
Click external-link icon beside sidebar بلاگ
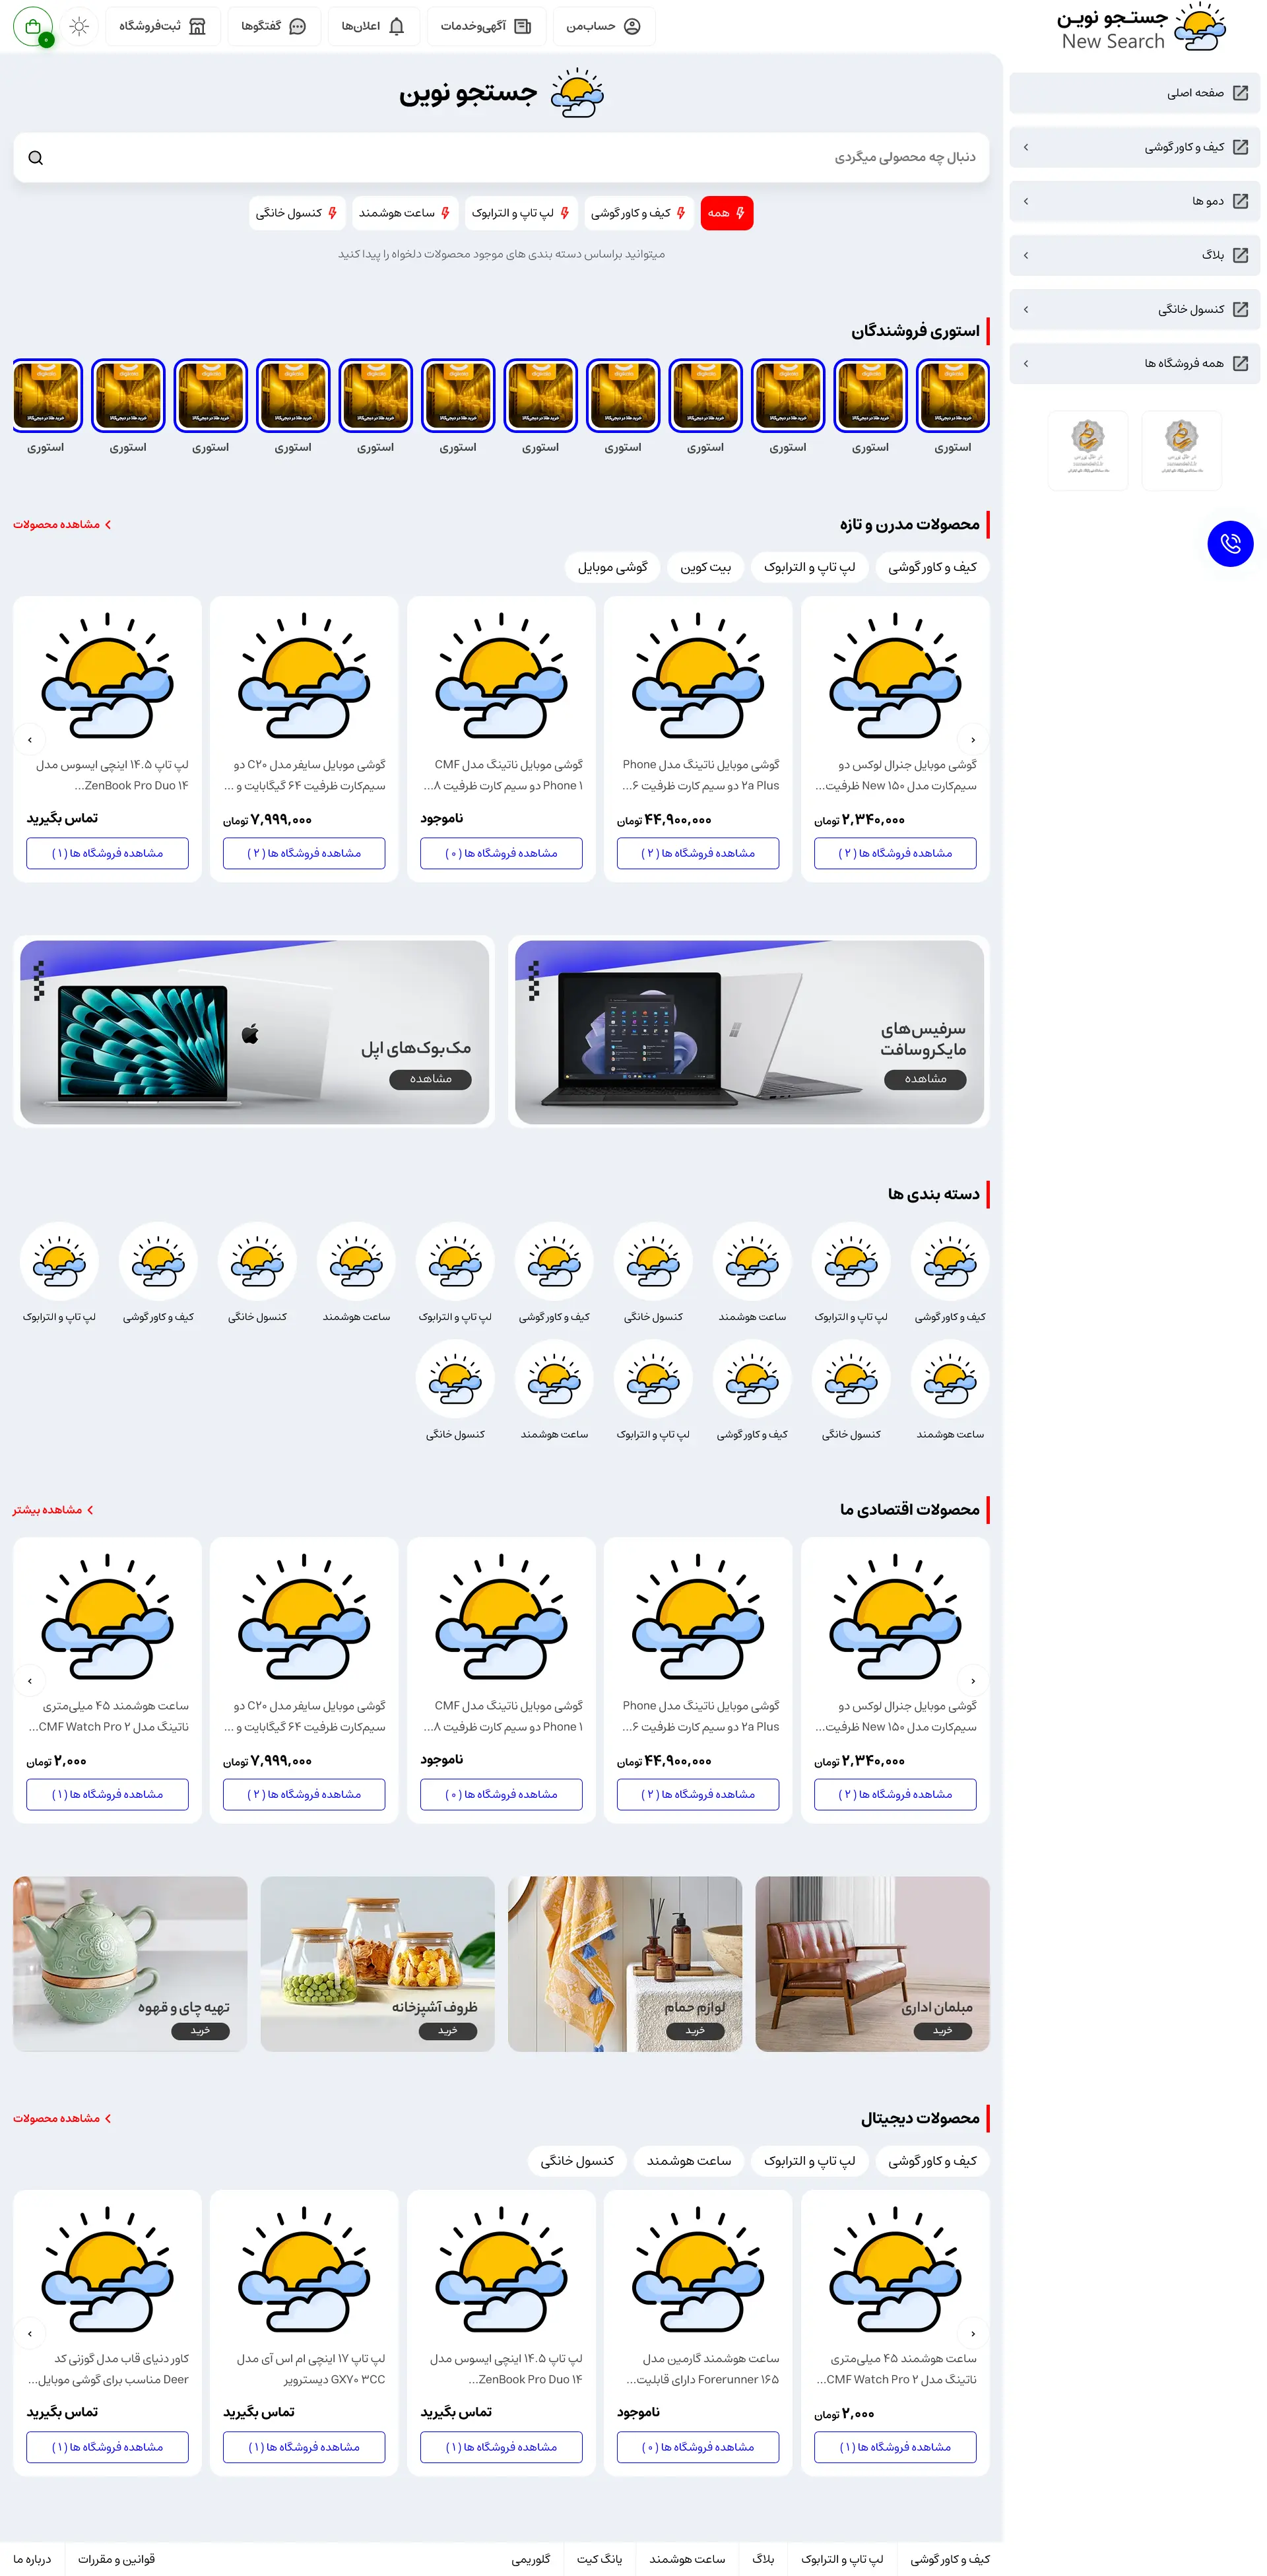(x=1240, y=255)
